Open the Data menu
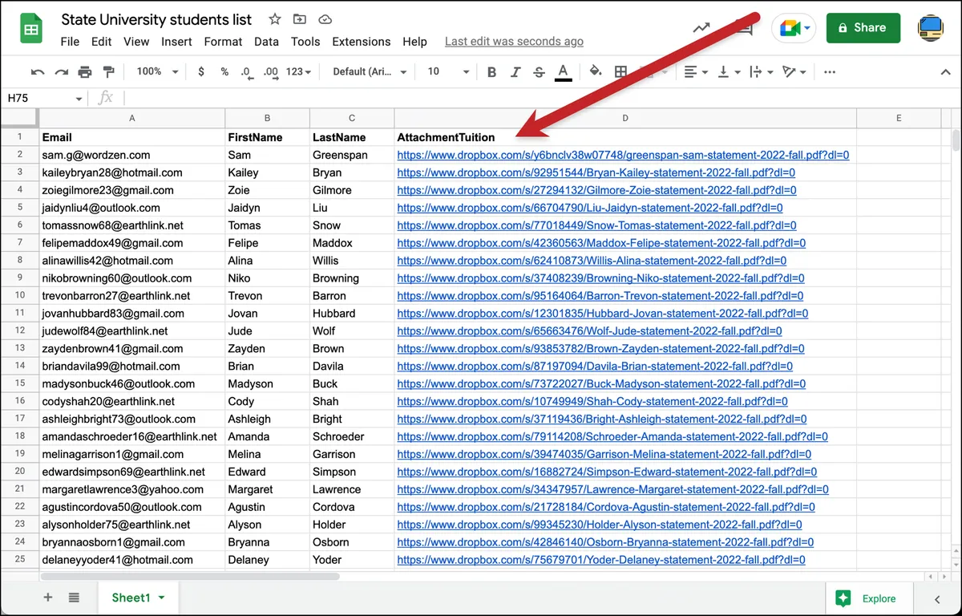 pos(266,42)
